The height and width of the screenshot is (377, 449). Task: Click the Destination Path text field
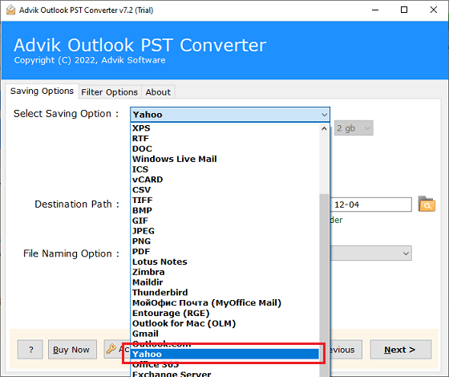pos(371,205)
